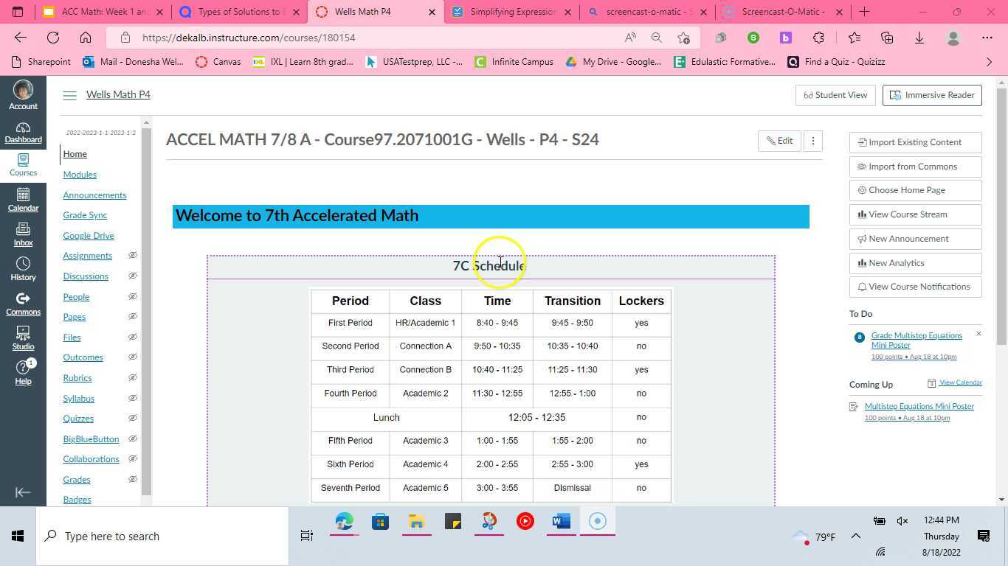Show more bookmarks with overflow chevron

point(990,62)
